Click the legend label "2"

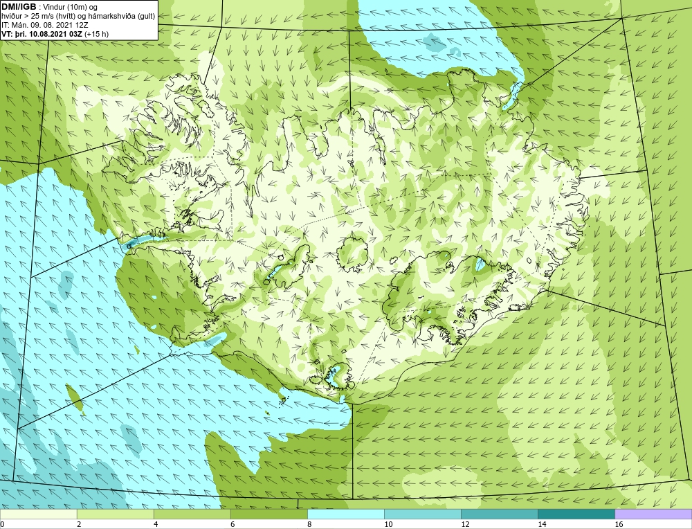(79, 524)
